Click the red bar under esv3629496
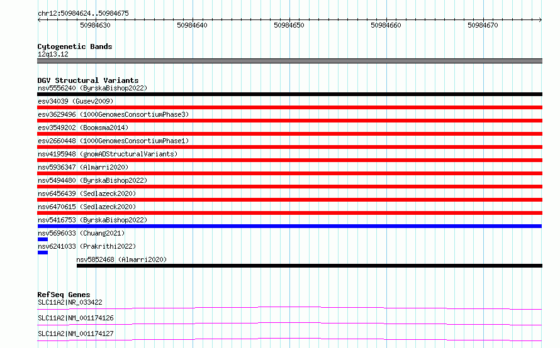This screenshot has width=560, height=348. tap(289, 121)
